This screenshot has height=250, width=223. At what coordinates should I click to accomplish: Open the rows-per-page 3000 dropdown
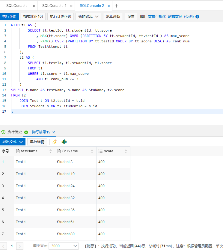(x=64, y=246)
